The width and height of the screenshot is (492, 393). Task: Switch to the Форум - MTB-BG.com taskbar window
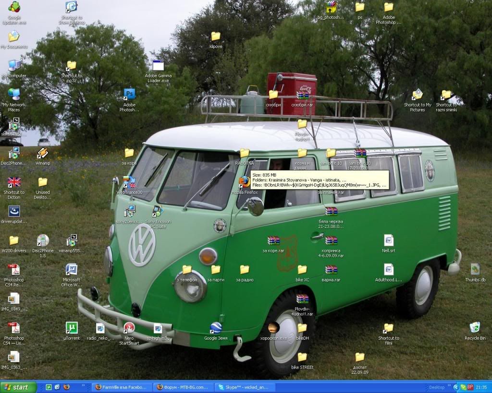(184, 387)
